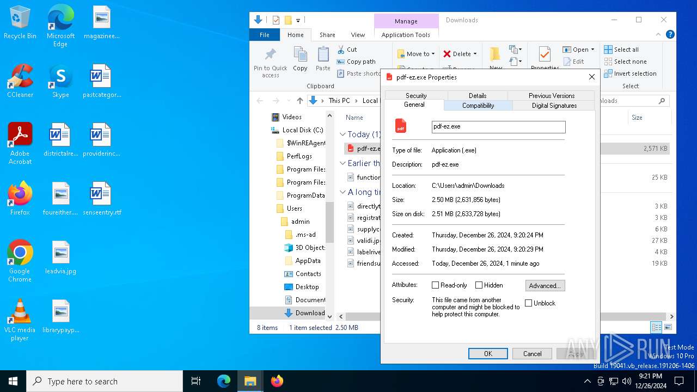Open the Delete dropdown arrow
Image resolution: width=697 pixels, height=392 pixels.
[475, 54]
